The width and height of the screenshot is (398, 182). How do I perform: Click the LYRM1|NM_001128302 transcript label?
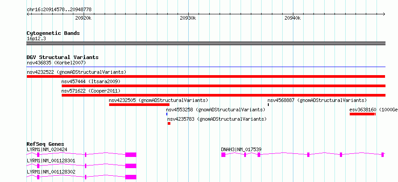(51, 172)
